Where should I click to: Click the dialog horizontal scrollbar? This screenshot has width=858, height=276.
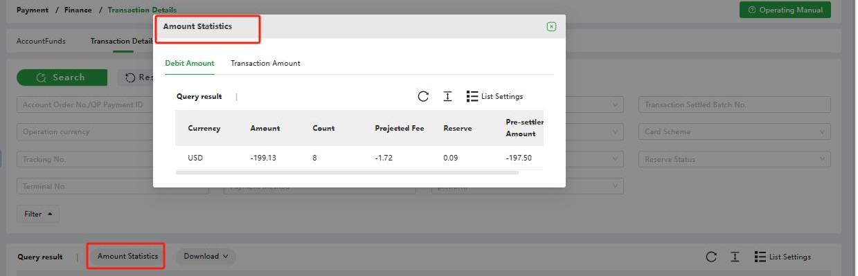(348, 172)
